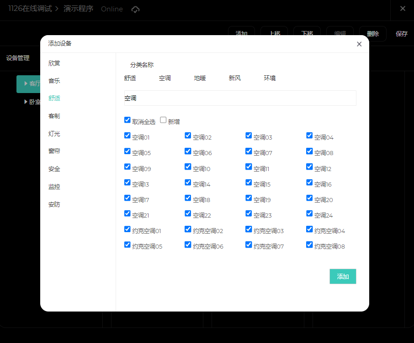
Task: Toggle the 取消全选 checkbox
Action: 127,120
